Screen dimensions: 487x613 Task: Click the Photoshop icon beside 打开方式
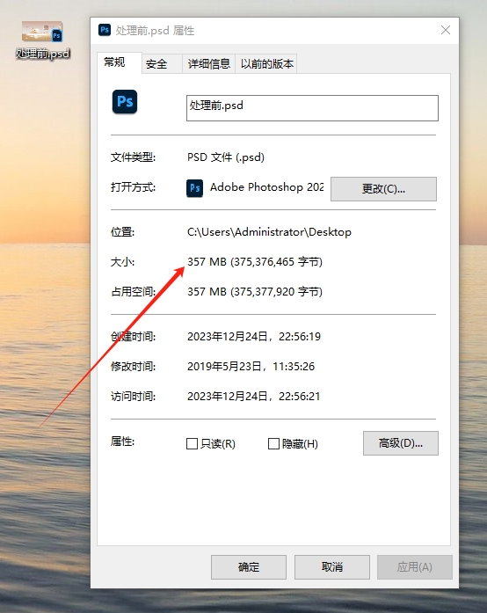click(x=194, y=188)
